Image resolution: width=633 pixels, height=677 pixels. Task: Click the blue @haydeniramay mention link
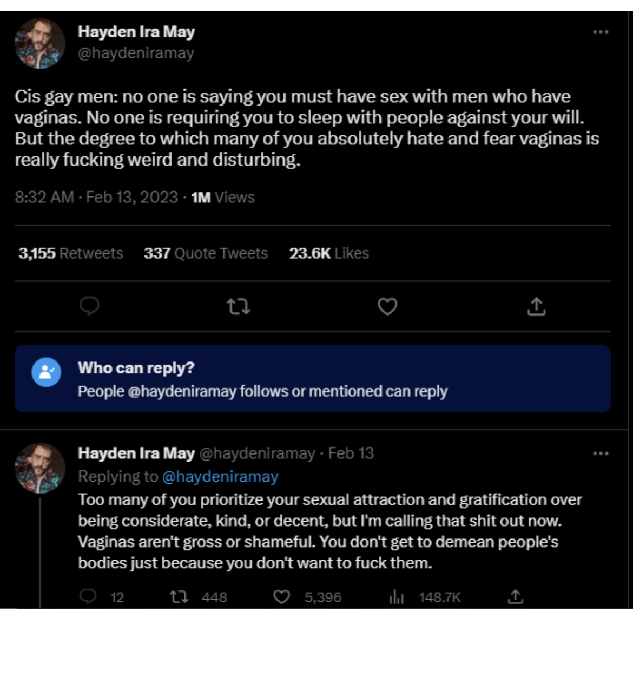coord(220,477)
